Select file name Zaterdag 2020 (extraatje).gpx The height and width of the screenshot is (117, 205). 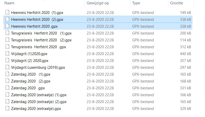[36, 108]
